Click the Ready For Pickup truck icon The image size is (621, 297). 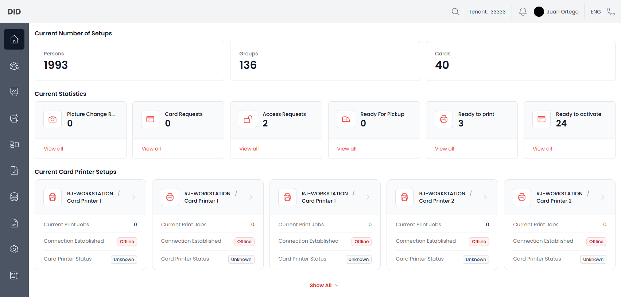[x=346, y=119]
